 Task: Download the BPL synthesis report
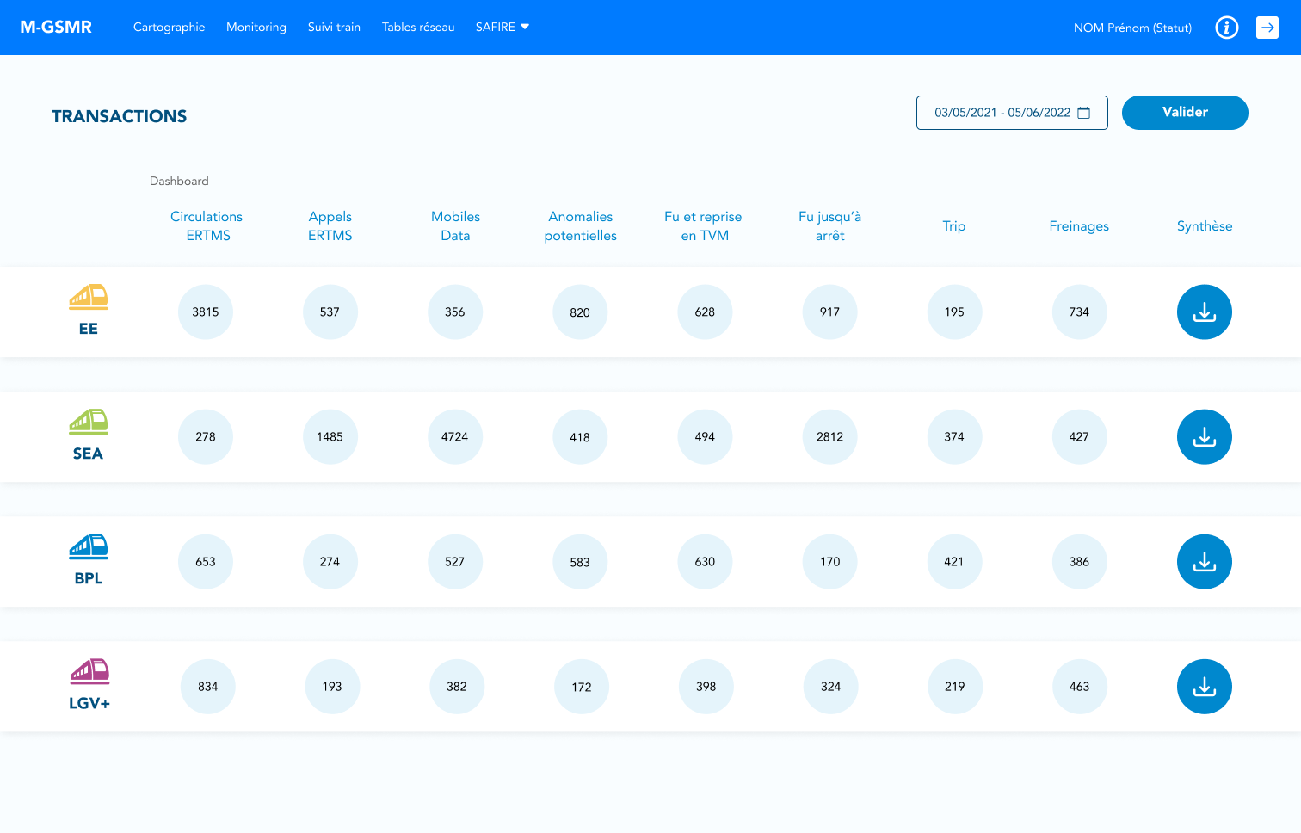[x=1204, y=562]
